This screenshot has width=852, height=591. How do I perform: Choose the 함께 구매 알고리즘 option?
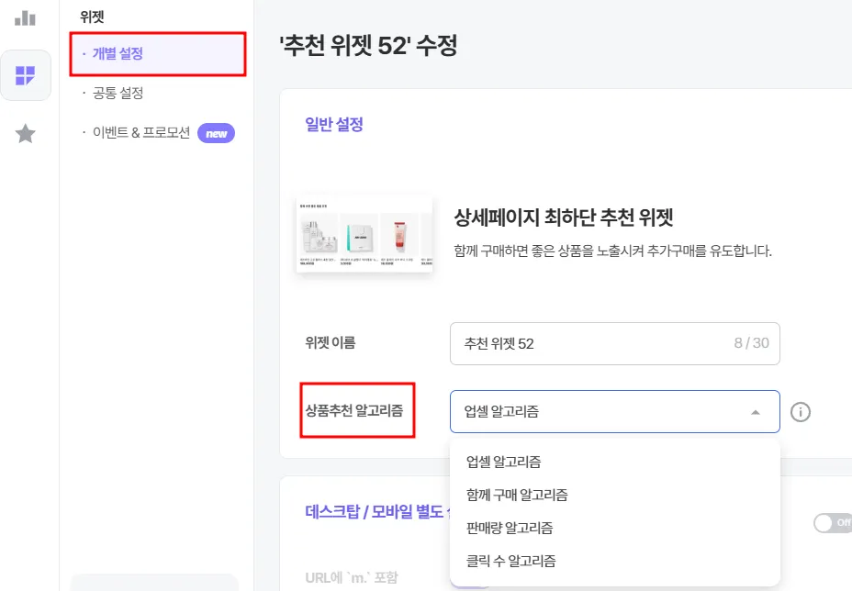pyautogui.click(x=517, y=495)
